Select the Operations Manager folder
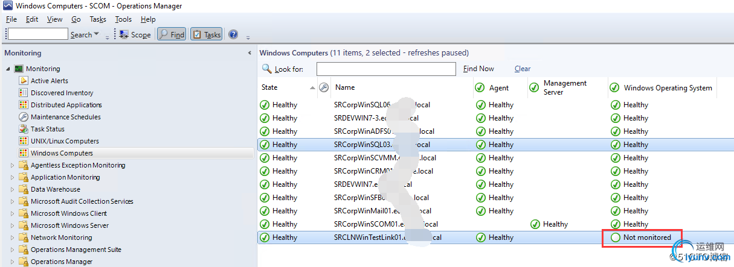Viewport: 734px width, 267px height. pos(62,262)
